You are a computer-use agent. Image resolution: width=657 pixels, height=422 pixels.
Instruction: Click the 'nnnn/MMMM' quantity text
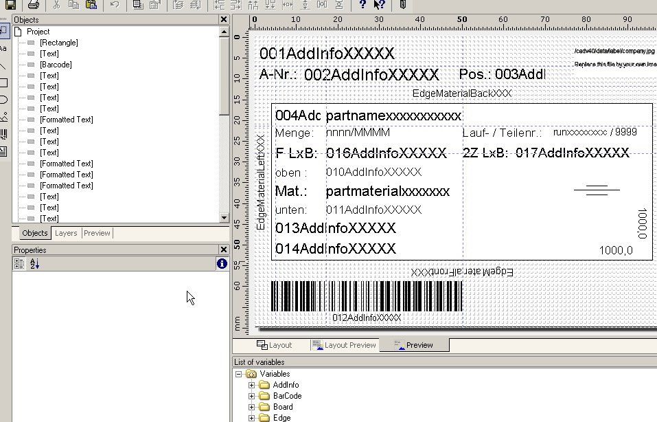tap(358, 133)
